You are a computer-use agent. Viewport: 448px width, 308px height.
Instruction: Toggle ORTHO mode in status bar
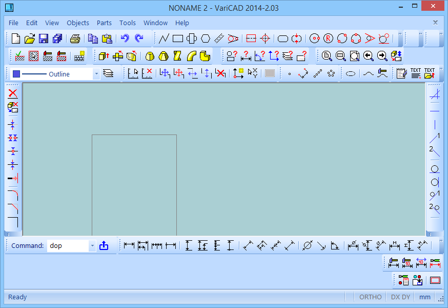pyautogui.click(x=370, y=297)
